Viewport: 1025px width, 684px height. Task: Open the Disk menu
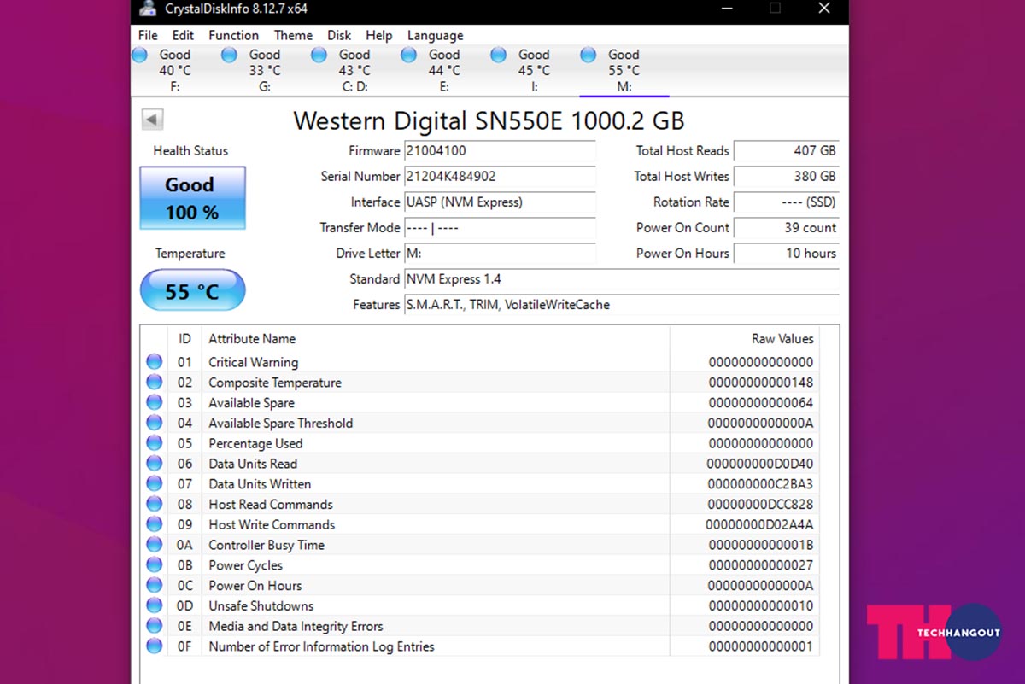pos(339,35)
